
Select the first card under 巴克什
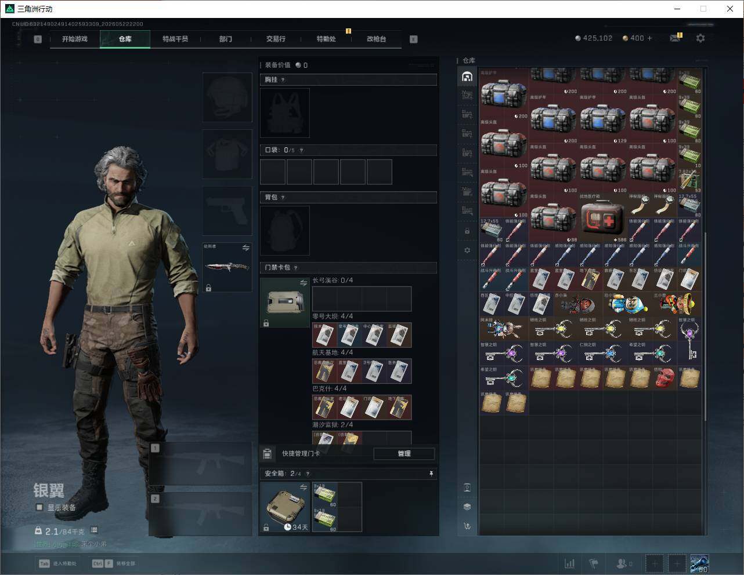(324, 407)
